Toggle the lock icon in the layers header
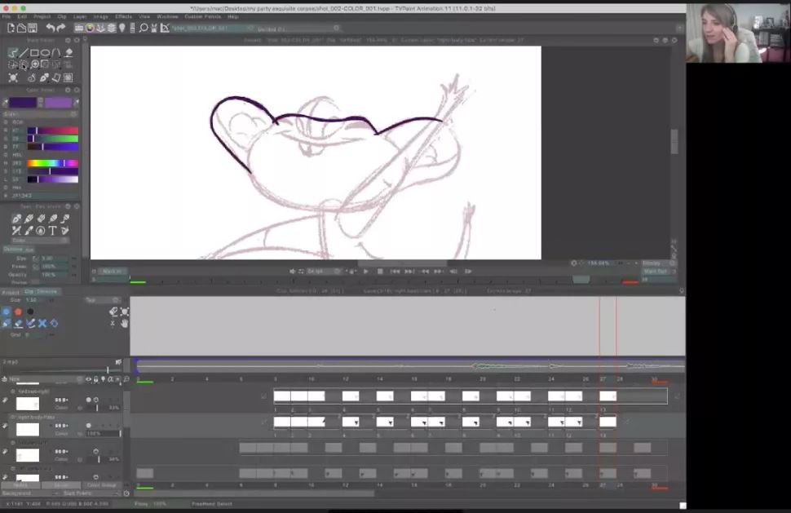 (95, 379)
